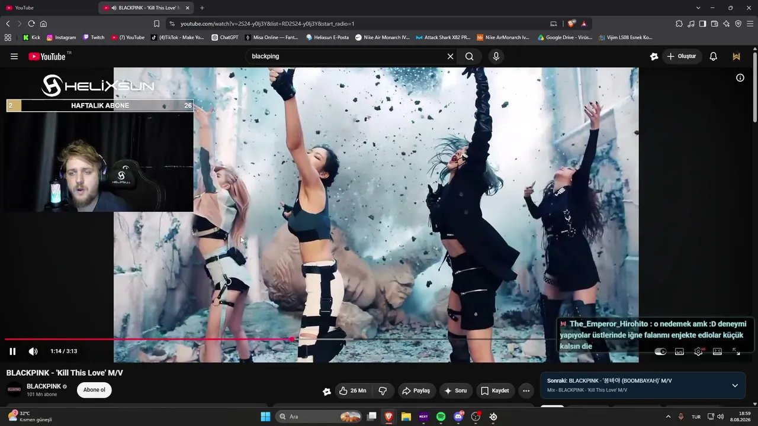This screenshot has height=426, width=758.
Task: Open the BLACKPINK channel avatar
Action: click(x=14, y=389)
